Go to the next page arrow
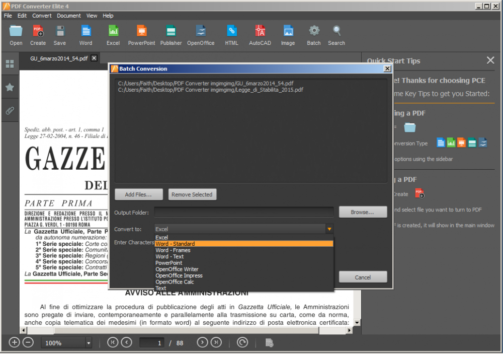The image size is (503, 354). pos(202,342)
